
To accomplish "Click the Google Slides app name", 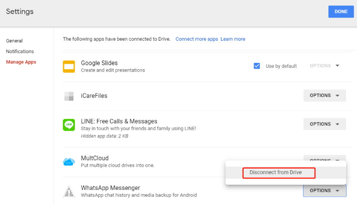I will pos(99,63).
